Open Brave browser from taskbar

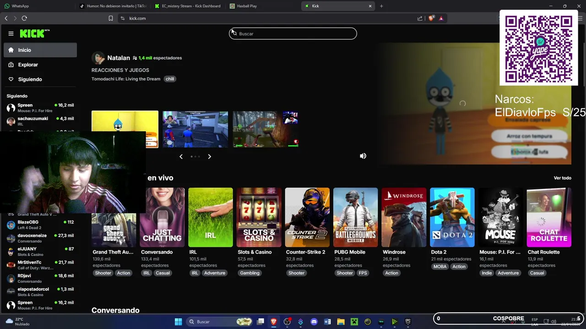(274, 322)
